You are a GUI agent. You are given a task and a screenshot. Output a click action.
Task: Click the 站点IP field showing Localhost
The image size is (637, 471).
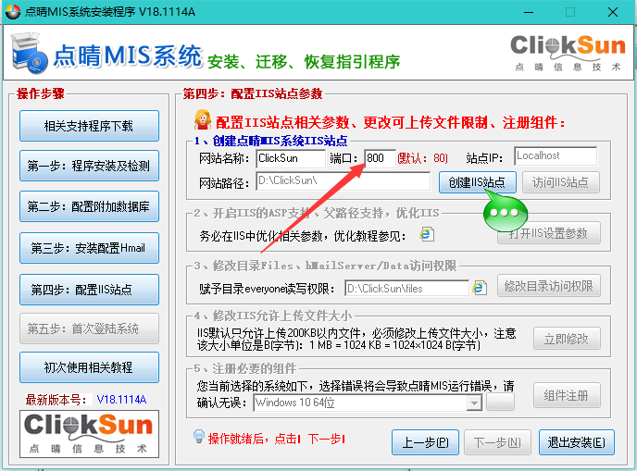pos(556,155)
